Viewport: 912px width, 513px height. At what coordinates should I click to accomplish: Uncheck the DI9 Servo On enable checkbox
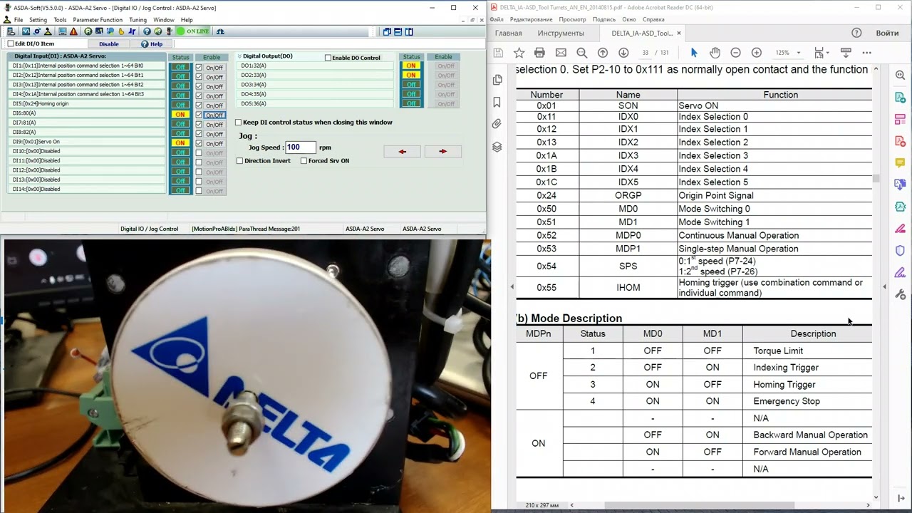(x=199, y=143)
